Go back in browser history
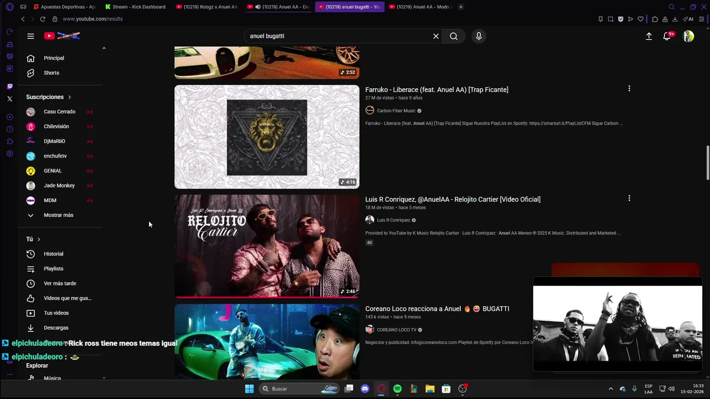This screenshot has width=710, height=399. point(23,19)
